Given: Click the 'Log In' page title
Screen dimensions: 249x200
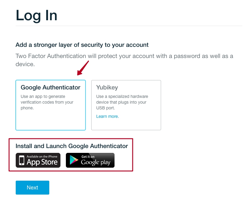Looking at the screenshot, I should pyautogui.click(x=37, y=16).
